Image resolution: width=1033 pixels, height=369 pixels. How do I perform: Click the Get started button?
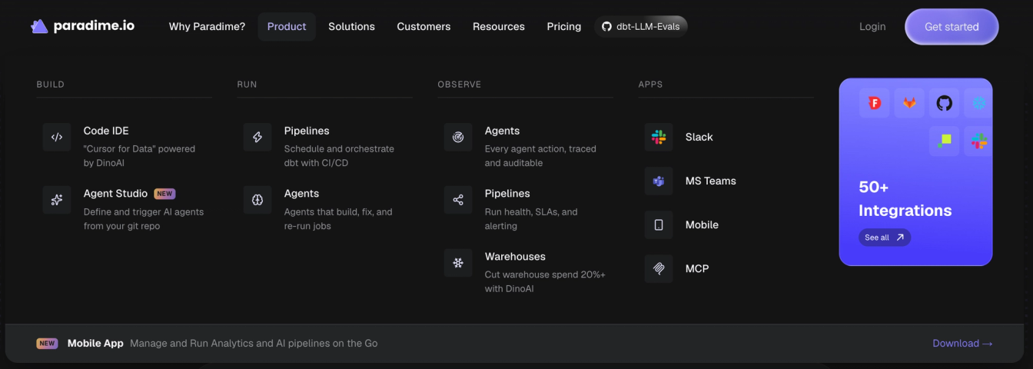tap(952, 26)
